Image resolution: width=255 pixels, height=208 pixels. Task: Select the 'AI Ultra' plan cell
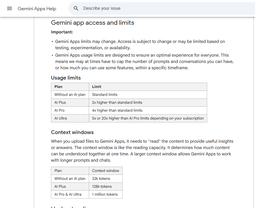click(x=70, y=118)
